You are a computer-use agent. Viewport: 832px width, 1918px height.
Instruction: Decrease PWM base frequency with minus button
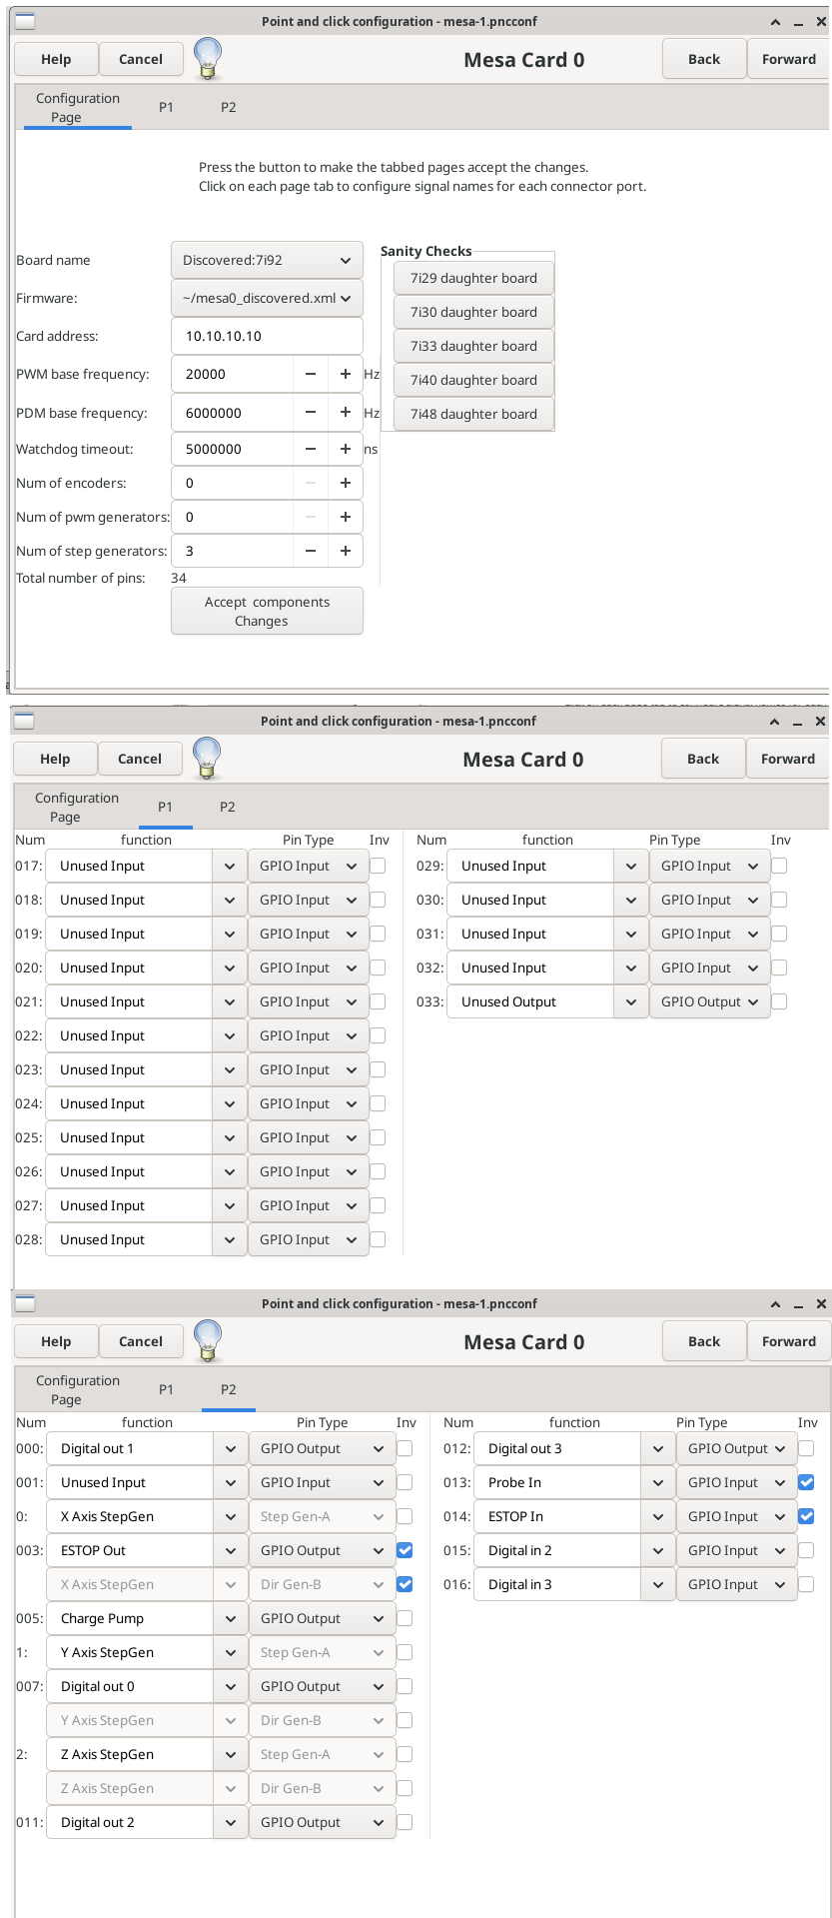coord(311,374)
